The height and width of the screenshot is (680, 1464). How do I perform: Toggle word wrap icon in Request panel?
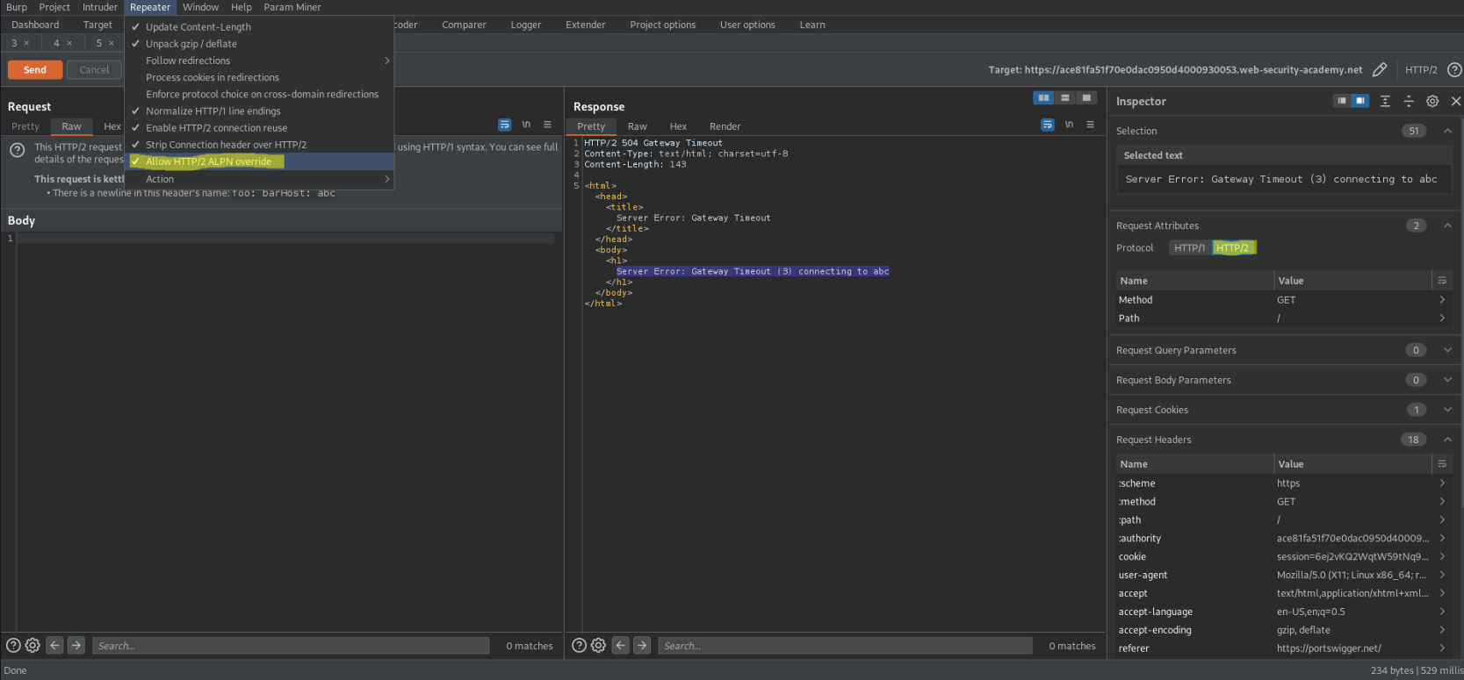coord(504,125)
